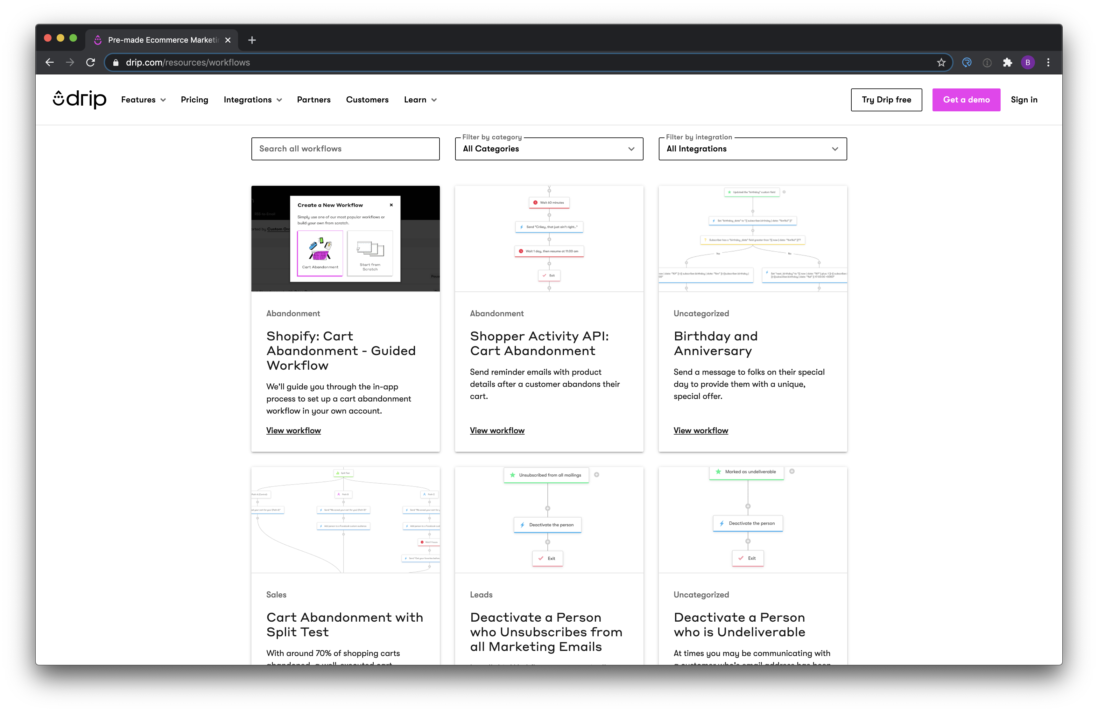View workflow for Birthday and Anniversary
The width and height of the screenshot is (1098, 712).
(x=701, y=430)
